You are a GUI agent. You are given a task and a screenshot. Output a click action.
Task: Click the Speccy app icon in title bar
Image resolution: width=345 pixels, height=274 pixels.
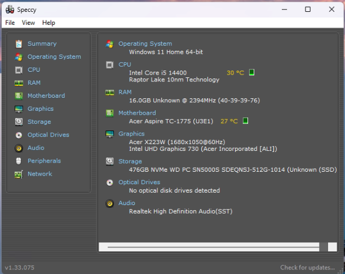click(10, 10)
